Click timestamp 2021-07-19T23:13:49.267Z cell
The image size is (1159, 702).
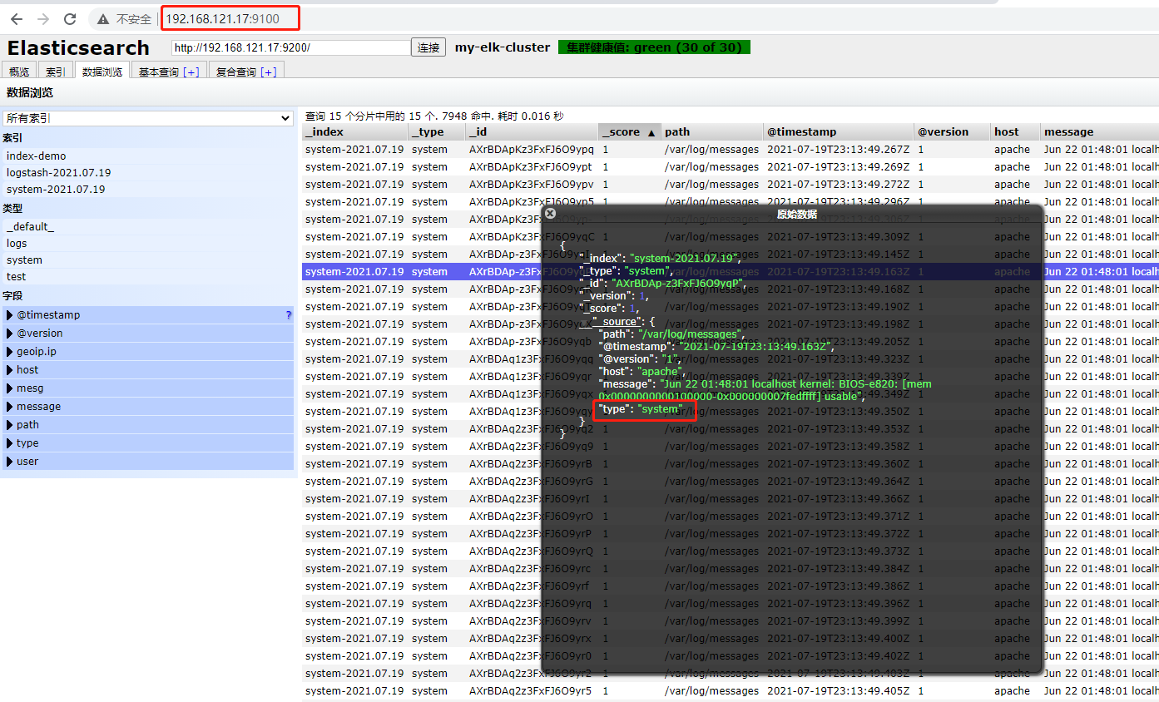click(839, 150)
